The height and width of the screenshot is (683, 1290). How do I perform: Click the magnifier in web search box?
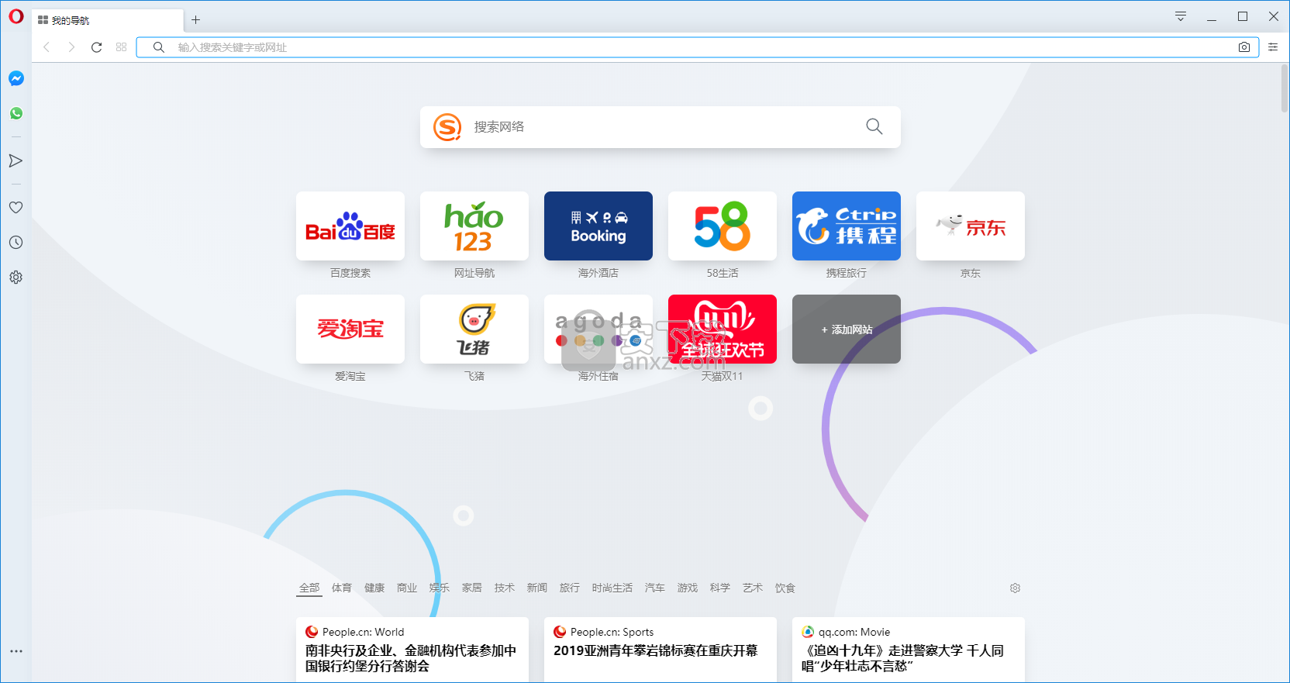coord(874,126)
